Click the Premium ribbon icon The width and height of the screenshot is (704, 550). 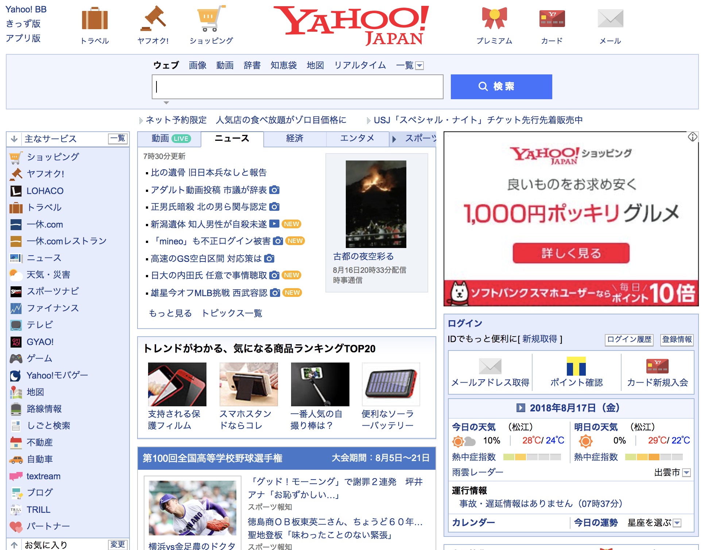[494, 18]
